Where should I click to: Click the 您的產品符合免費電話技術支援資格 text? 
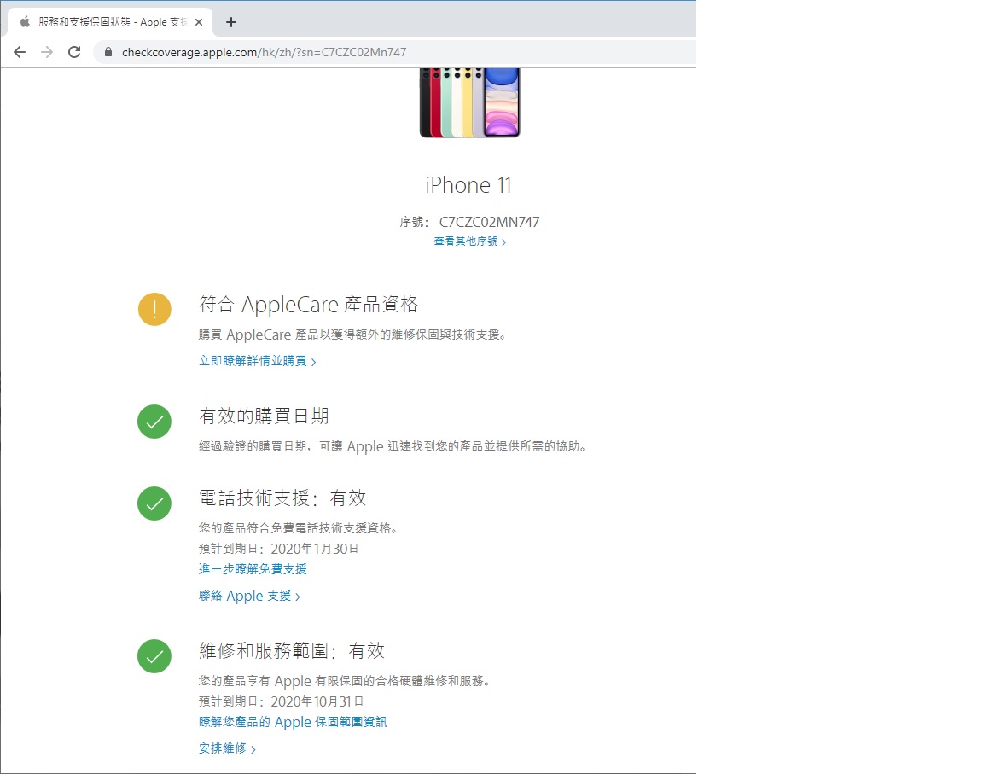(x=298, y=528)
